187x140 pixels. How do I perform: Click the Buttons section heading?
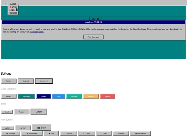click(x=6, y=73)
